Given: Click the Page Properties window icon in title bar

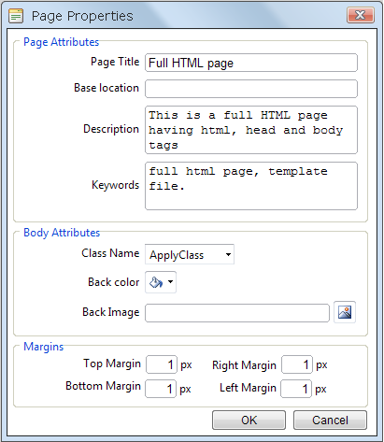Looking at the screenshot, I should pos(16,16).
